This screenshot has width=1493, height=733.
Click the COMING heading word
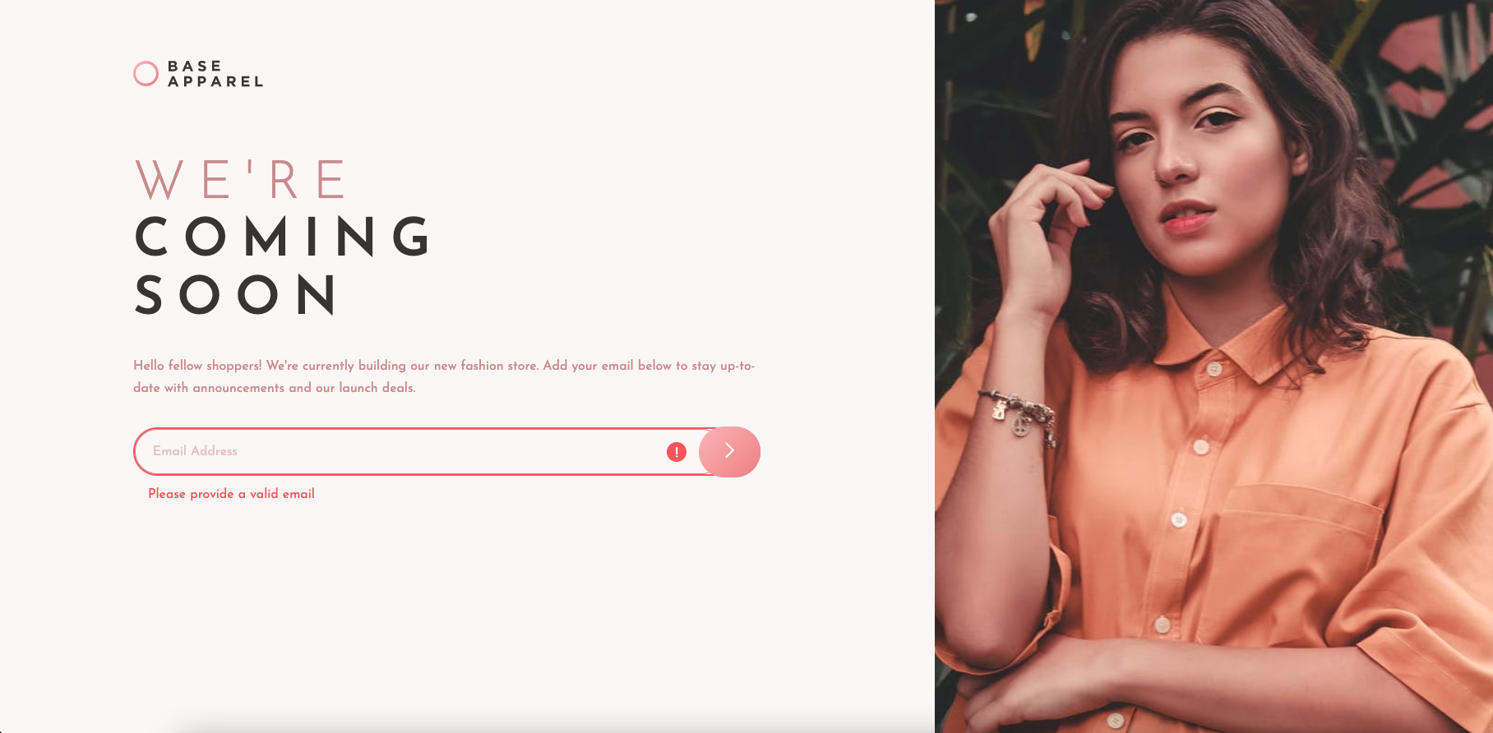[283, 237]
